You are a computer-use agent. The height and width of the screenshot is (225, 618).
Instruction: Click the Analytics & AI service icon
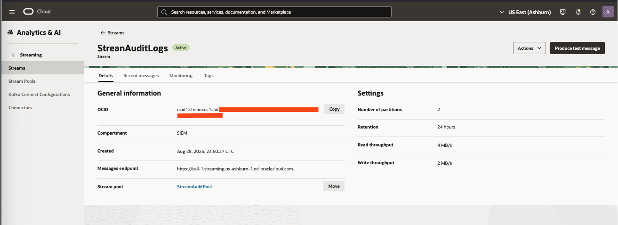[10, 32]
